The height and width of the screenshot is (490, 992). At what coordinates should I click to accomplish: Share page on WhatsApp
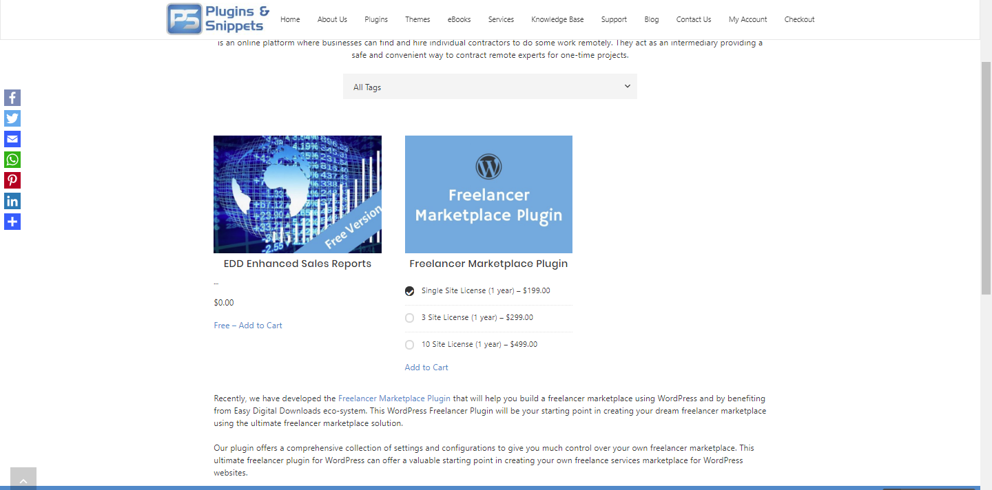[x=12, y=160]
